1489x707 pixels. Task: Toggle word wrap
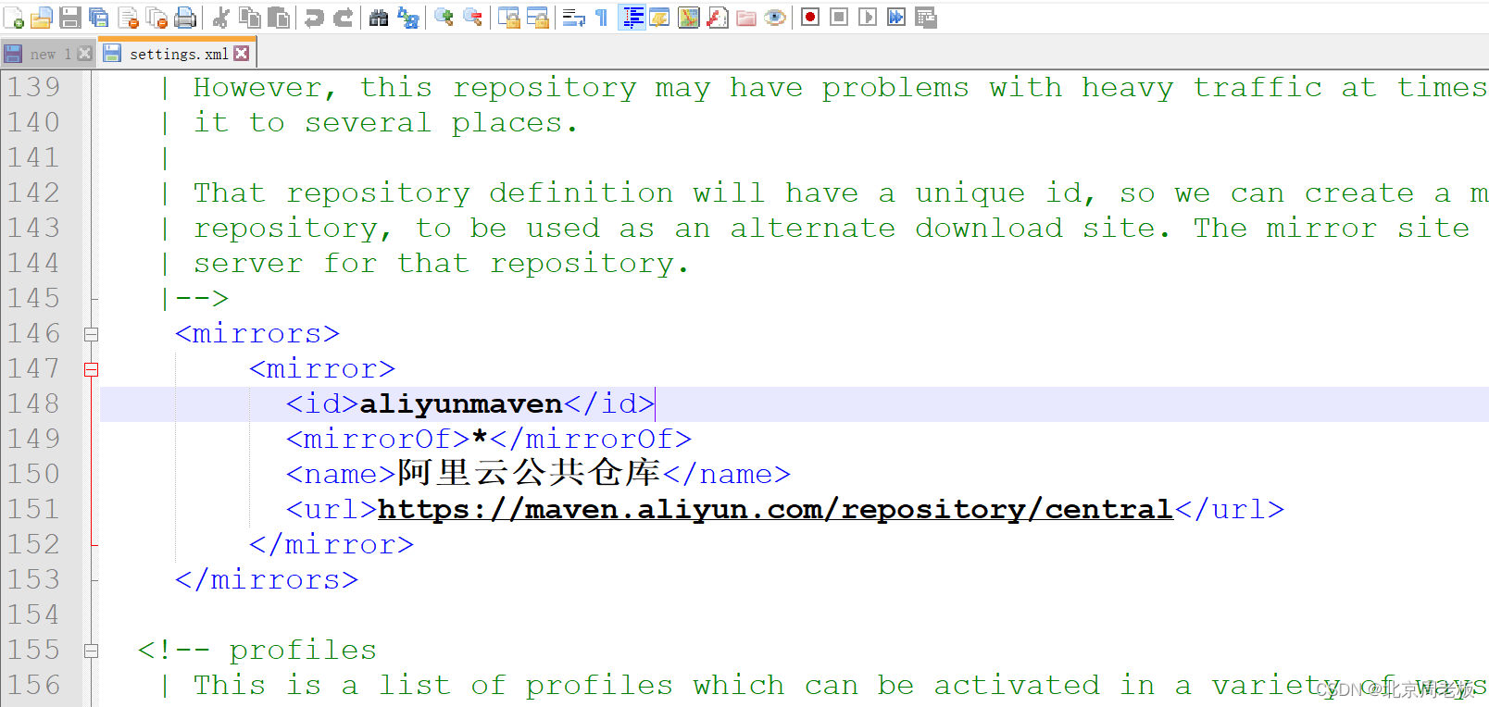pos(573,18)
